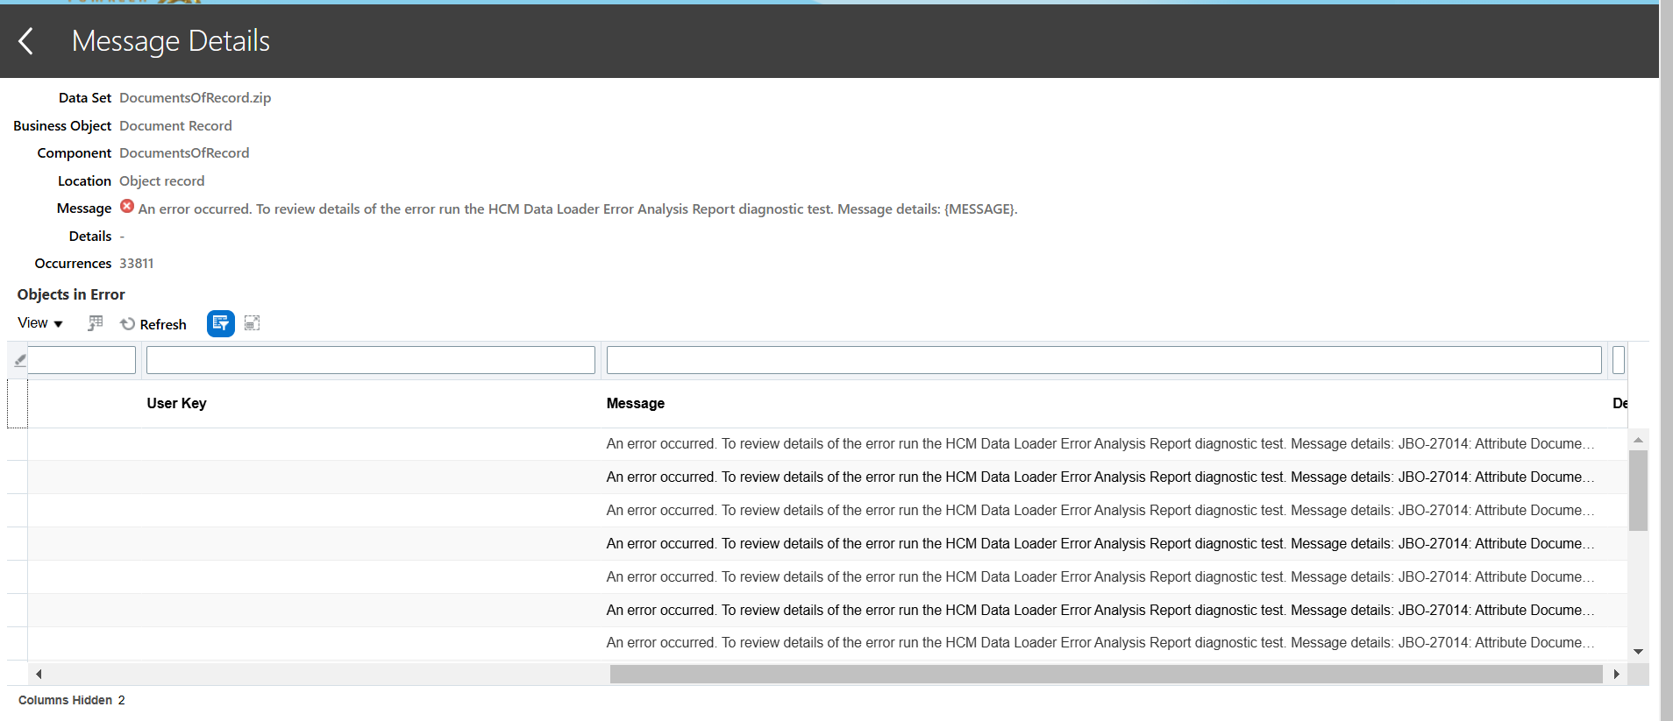Click the Message Details page title

tap(171, 41)
